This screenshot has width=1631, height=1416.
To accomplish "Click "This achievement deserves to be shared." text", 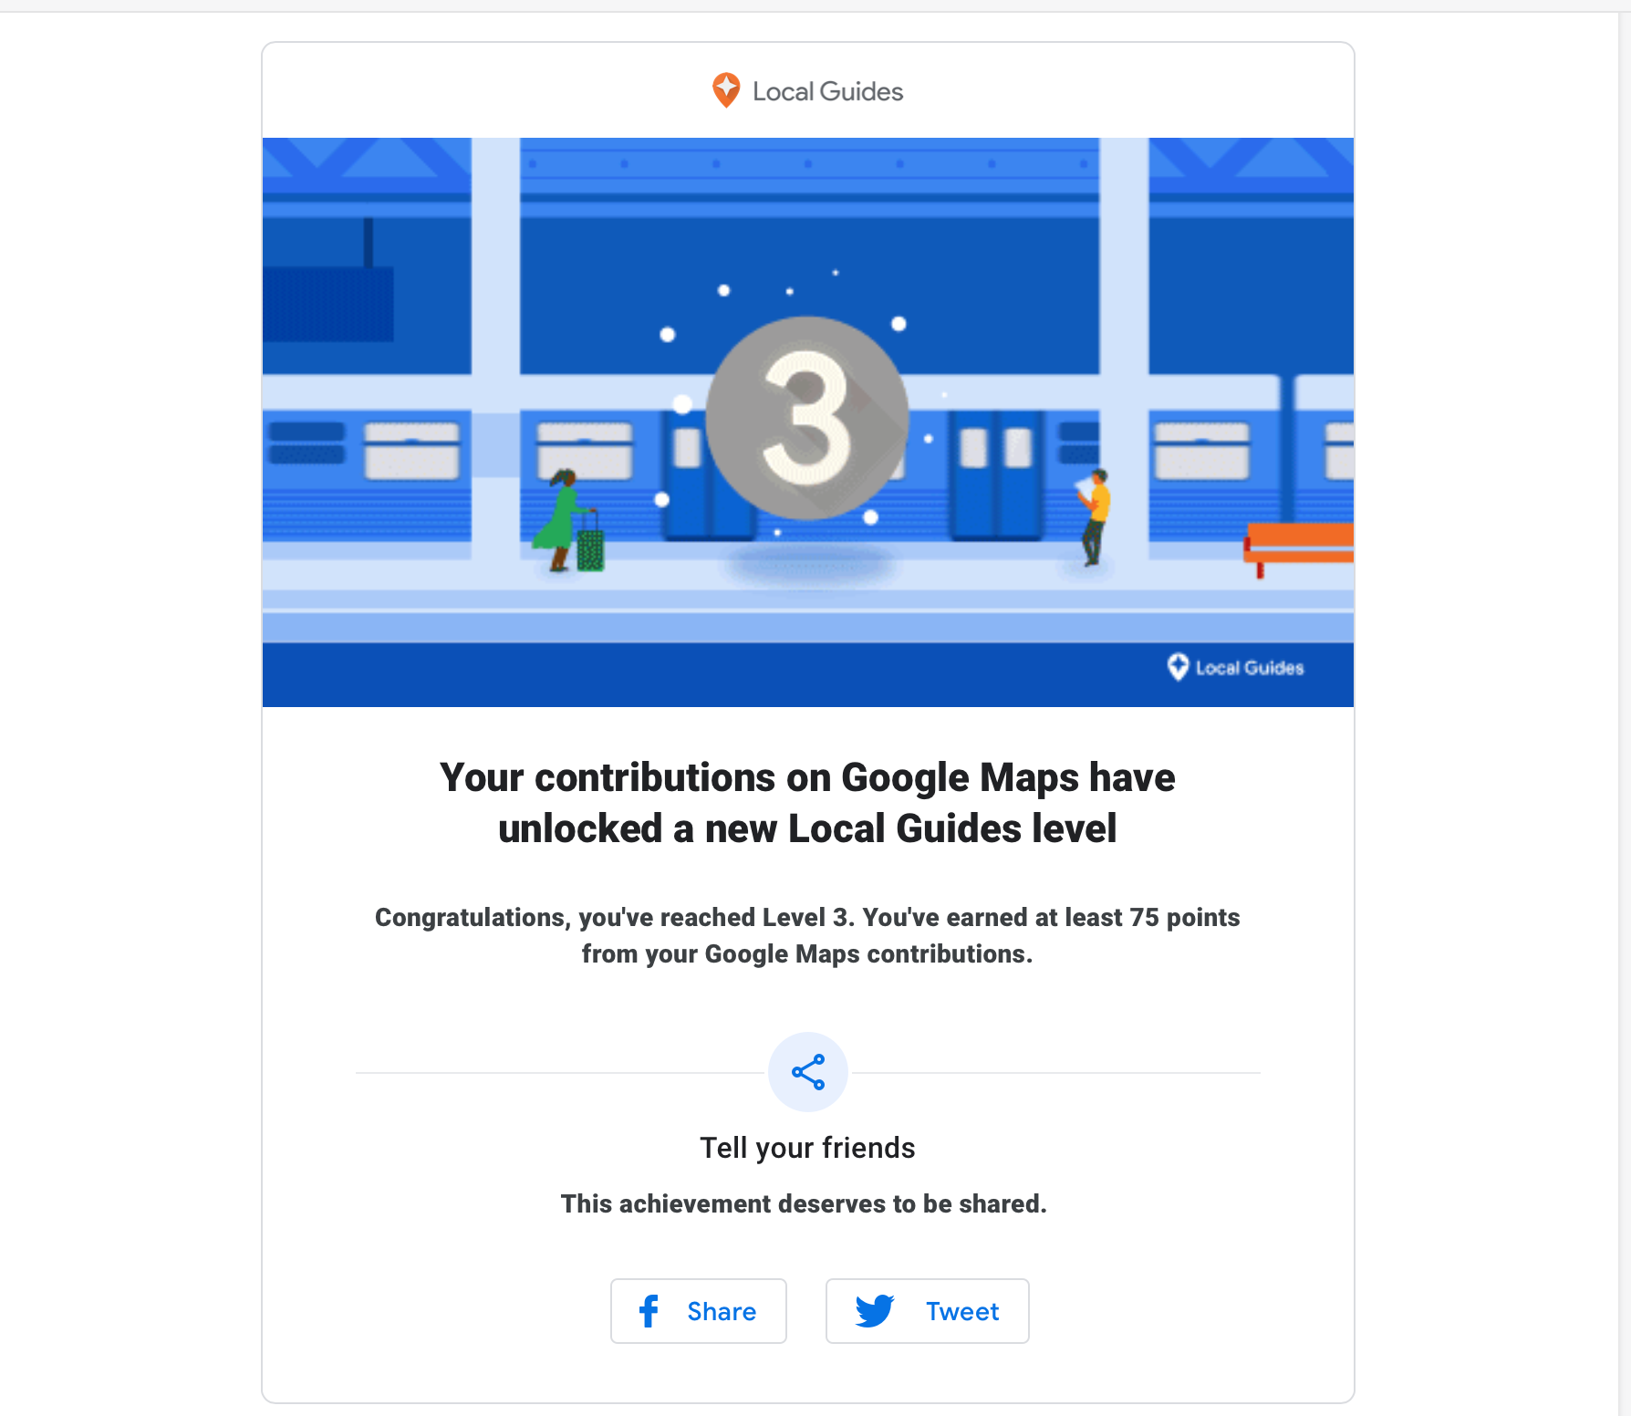I will tap(804, 1204).
